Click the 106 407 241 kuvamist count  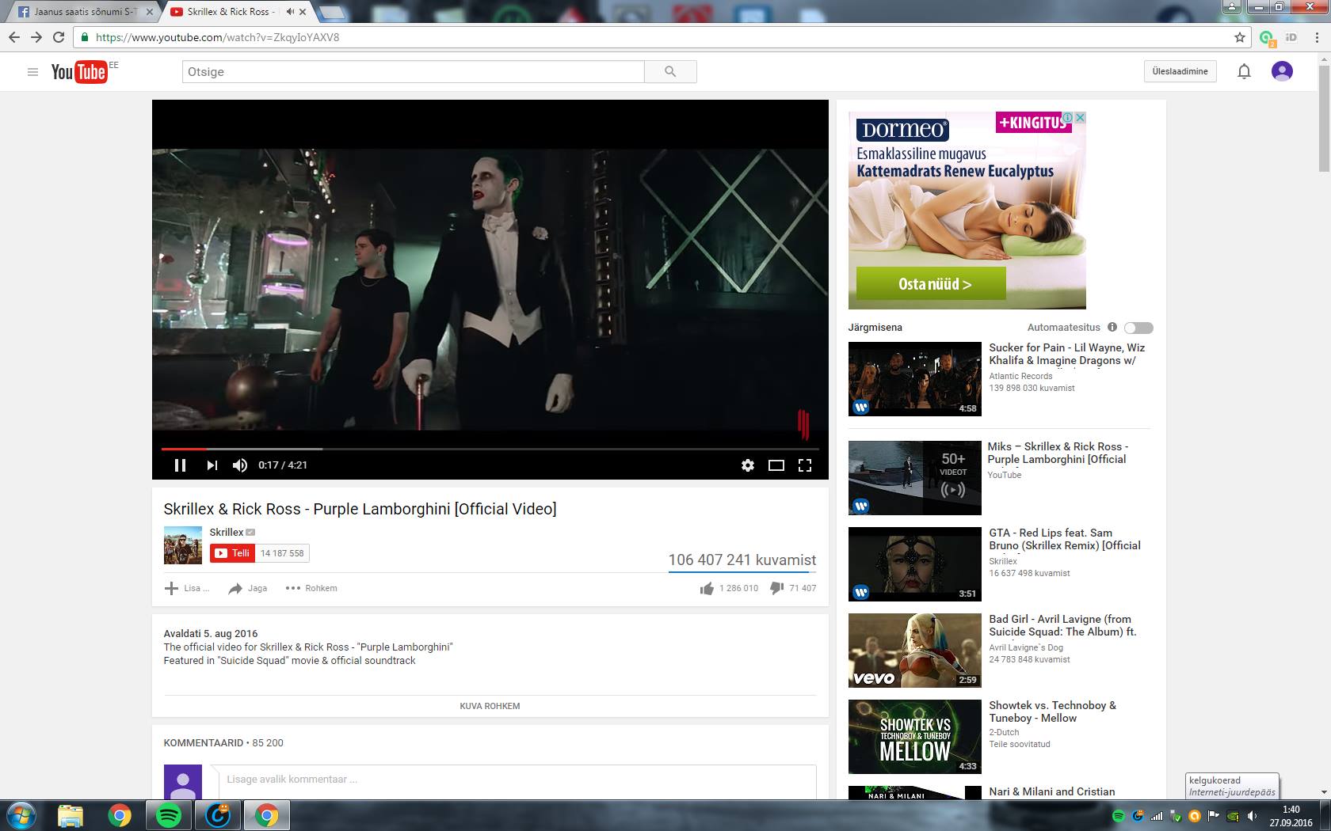point(742,560)
